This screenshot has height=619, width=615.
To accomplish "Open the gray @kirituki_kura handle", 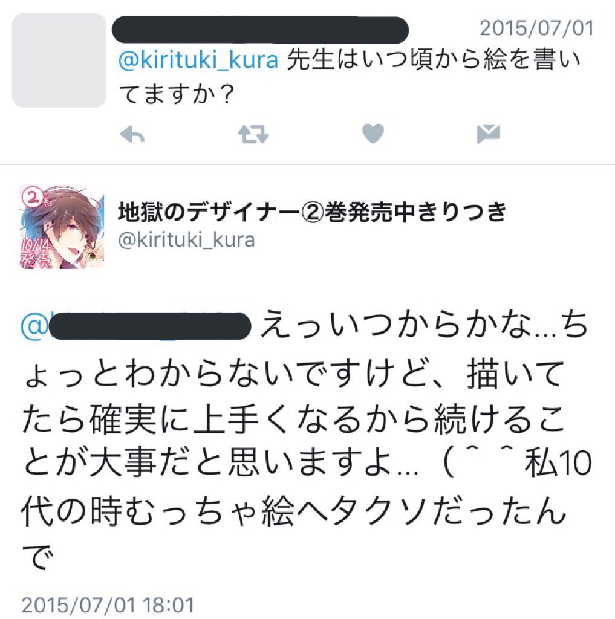I will pos(186,239).
